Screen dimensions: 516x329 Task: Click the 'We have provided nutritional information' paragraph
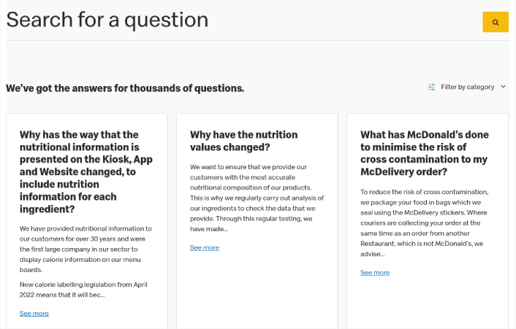(x=86, y=249)
